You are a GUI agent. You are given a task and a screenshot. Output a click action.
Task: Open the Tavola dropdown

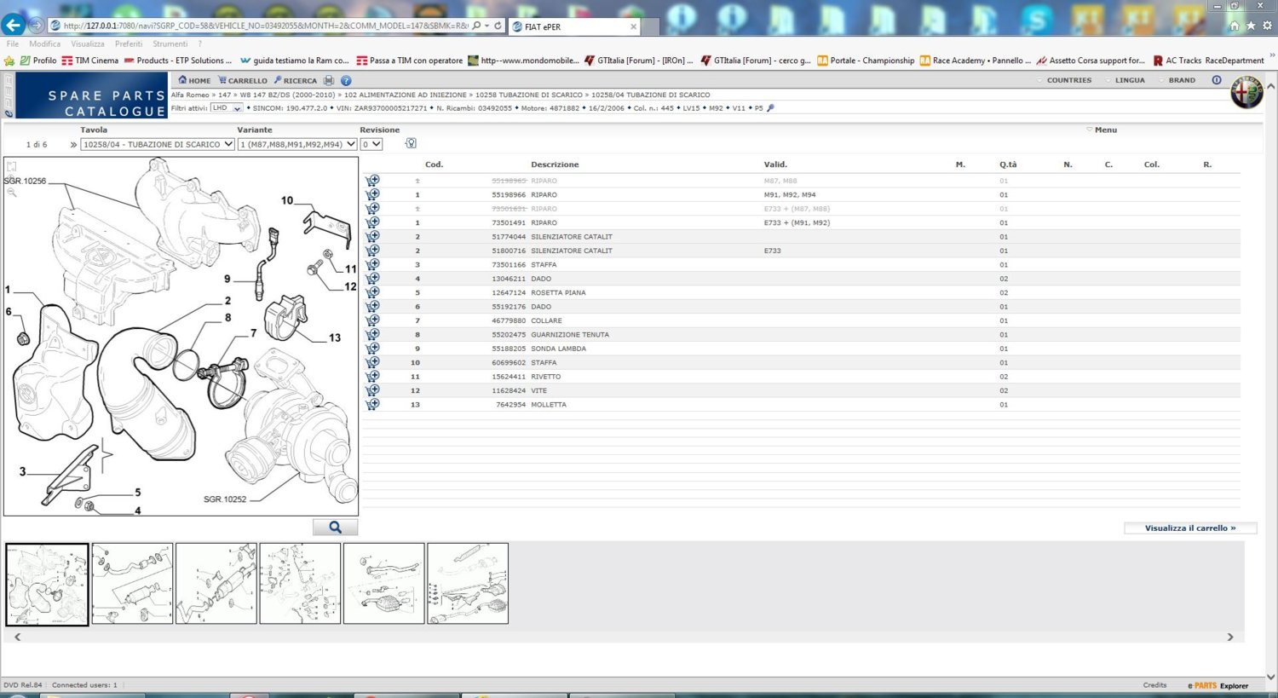pyautogui.click(x=158, y=144)
